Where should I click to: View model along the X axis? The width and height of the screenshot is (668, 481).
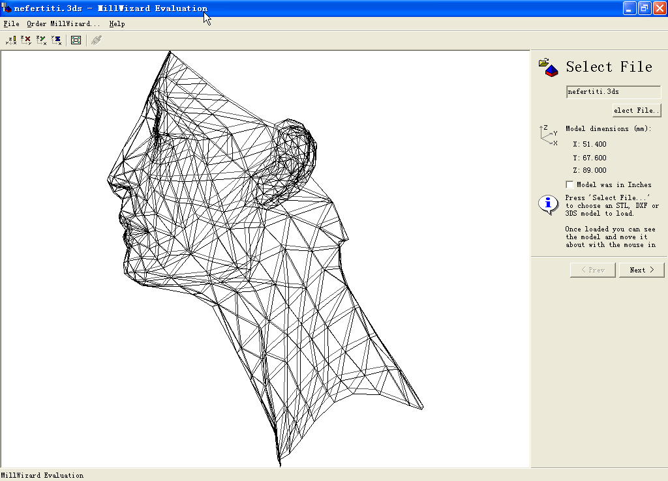pyautogui.click(x=26, y=40)
